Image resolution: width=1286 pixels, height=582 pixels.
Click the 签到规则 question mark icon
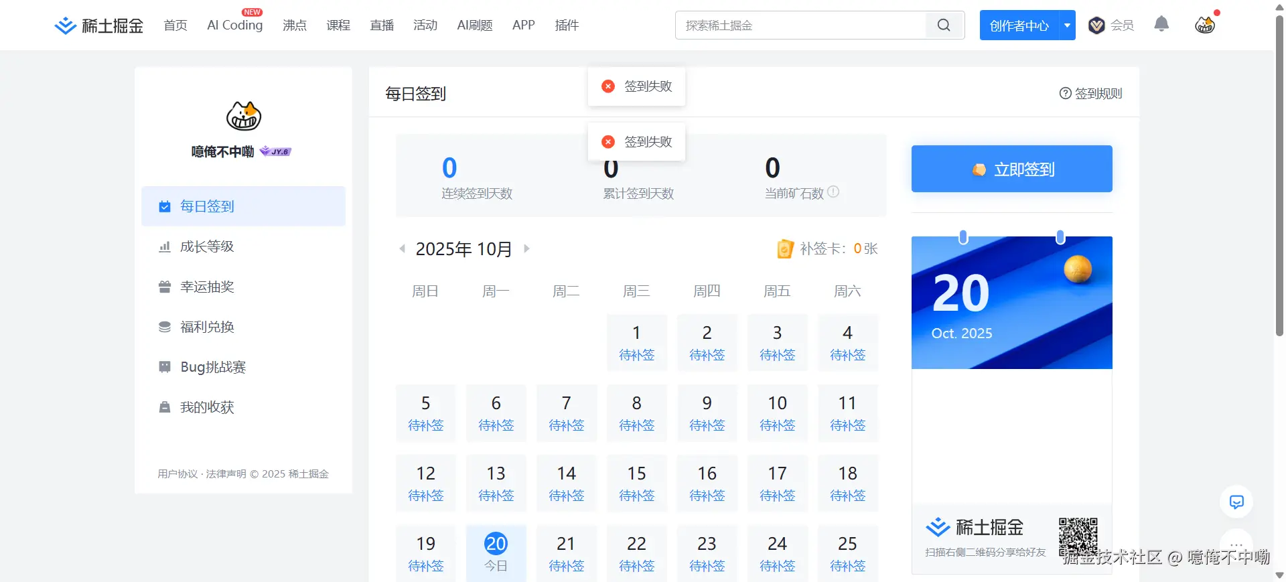click(1065, 93)
